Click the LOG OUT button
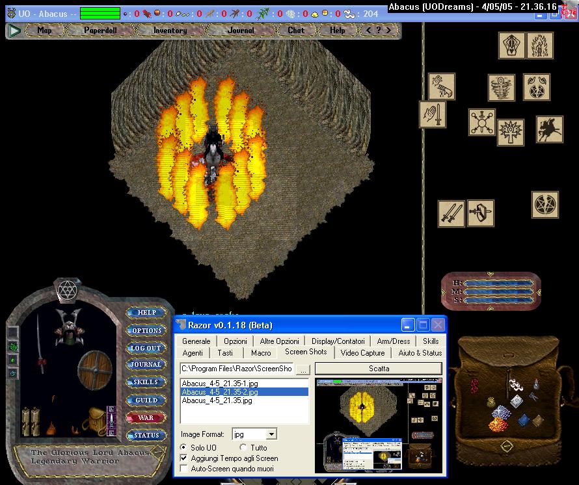 pyautogui.click(x=146, y=348)
